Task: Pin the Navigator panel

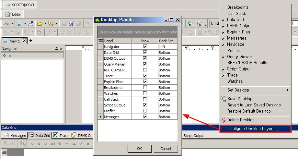Action: click(x=57, y=49)
